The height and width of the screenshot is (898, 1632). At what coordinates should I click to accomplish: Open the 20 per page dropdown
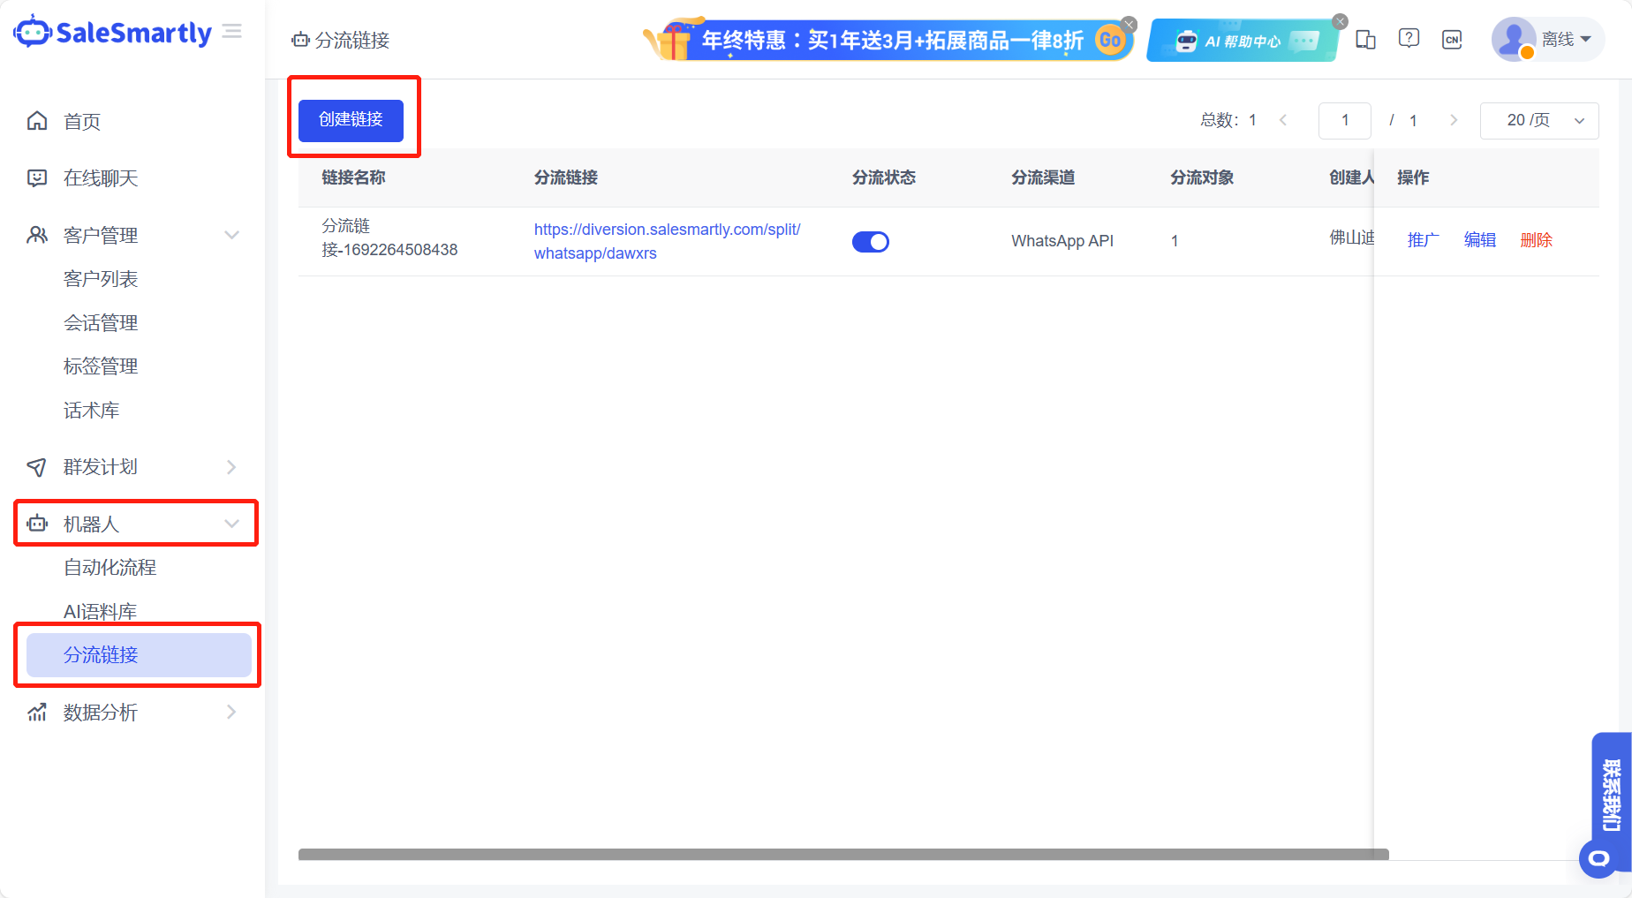click(x=1538, y=121)
